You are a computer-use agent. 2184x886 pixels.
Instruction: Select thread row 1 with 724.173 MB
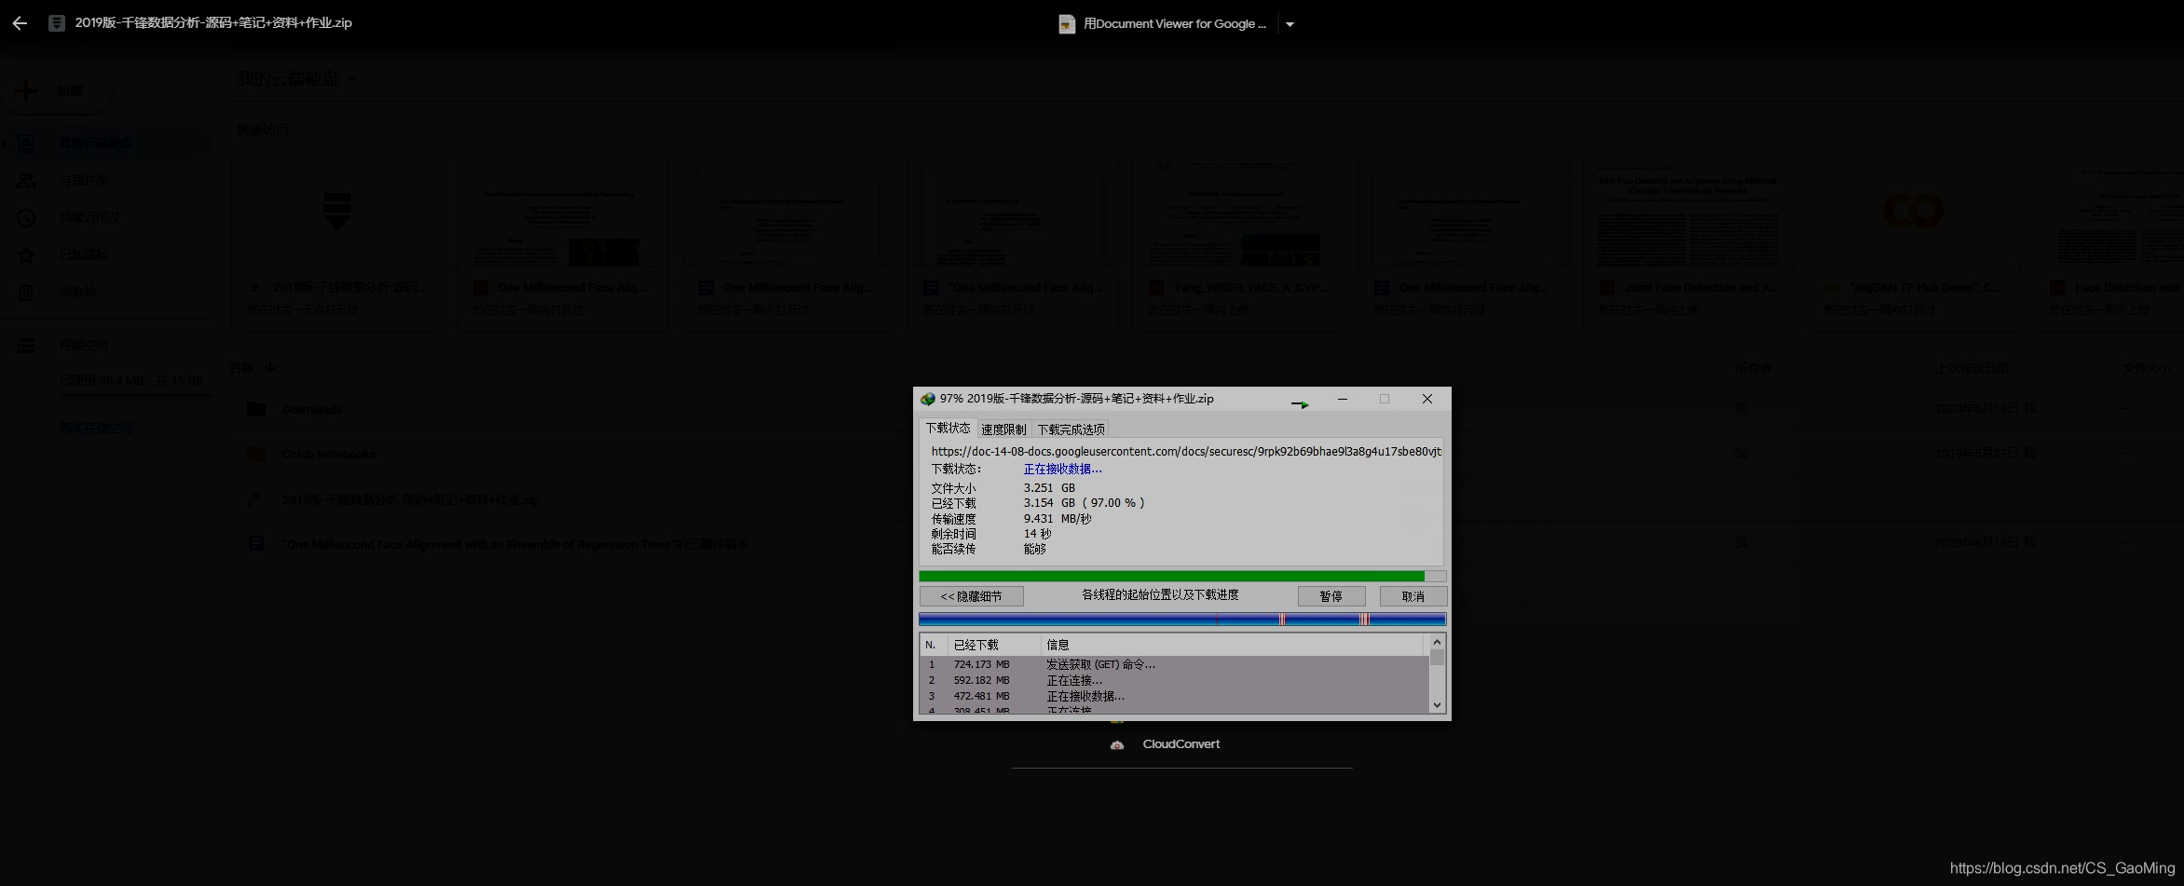pos(1174,664)
